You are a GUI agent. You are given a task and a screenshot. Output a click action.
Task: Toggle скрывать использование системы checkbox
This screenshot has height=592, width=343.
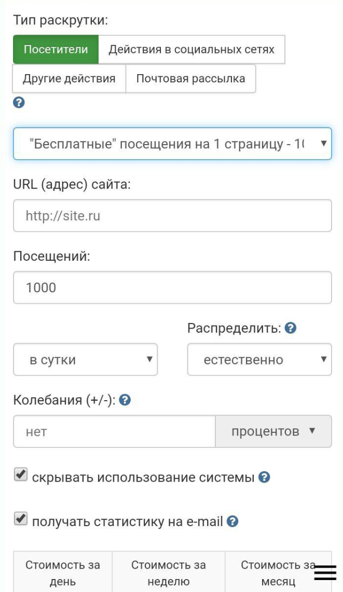pos(20,475)
